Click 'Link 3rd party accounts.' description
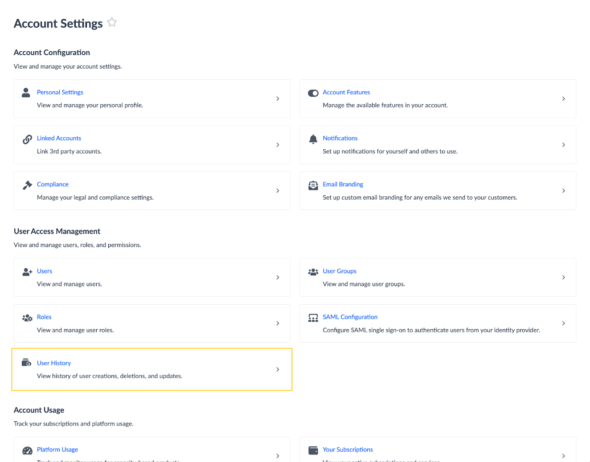590x462 pixels. point(69,151)
